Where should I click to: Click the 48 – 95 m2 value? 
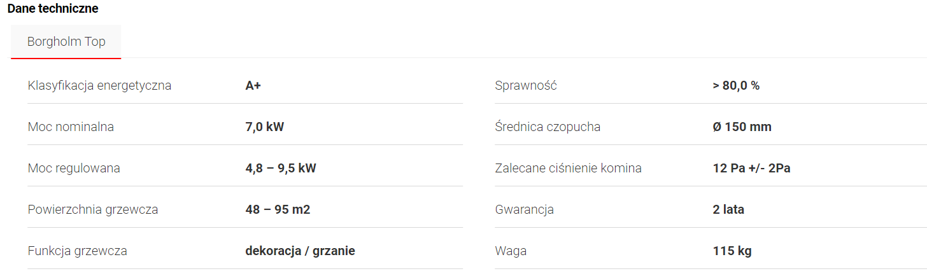[x=278, y=209]
